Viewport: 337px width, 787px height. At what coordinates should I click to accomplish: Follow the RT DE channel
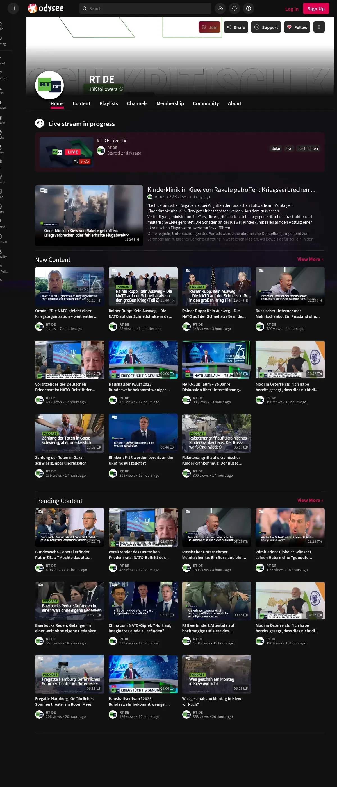pyautogui.click(x=297, y=27)
